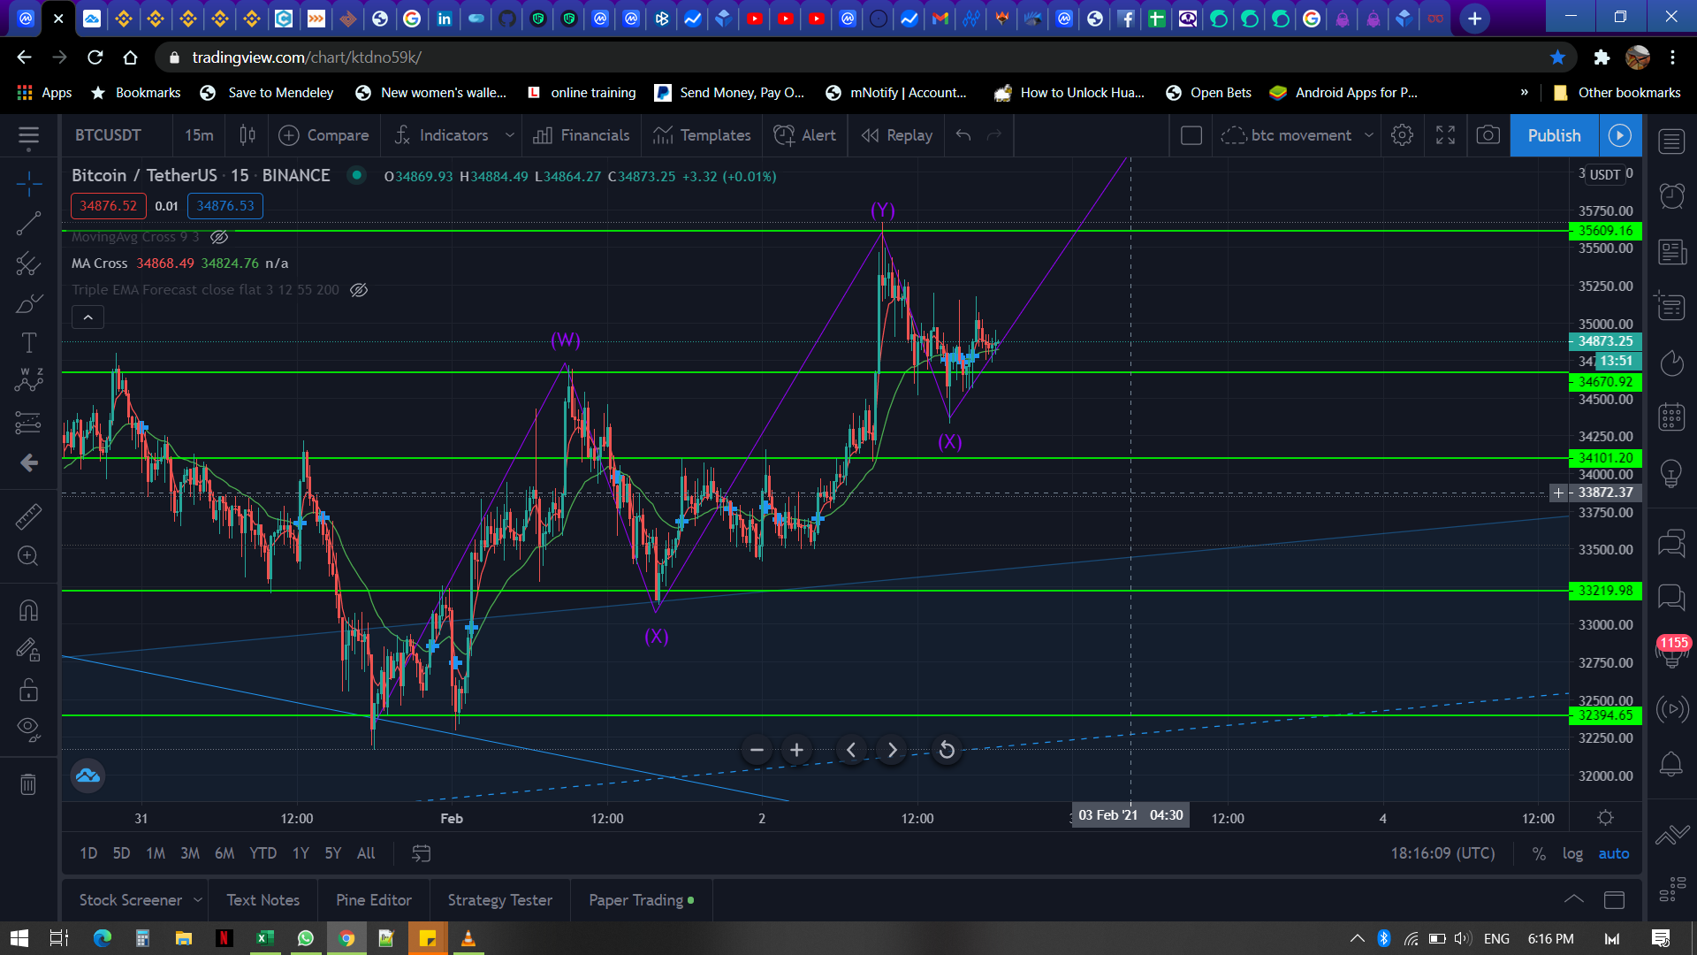The width and height of the screenshot is (1697, 955).
Task: Take a chart snapshot with camera icon
Action: pos(1488,135)
